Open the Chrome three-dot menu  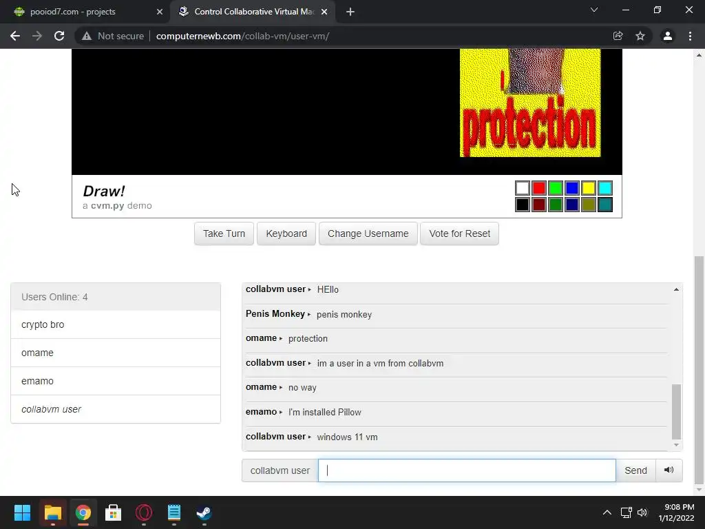click(x=690, y=36)
